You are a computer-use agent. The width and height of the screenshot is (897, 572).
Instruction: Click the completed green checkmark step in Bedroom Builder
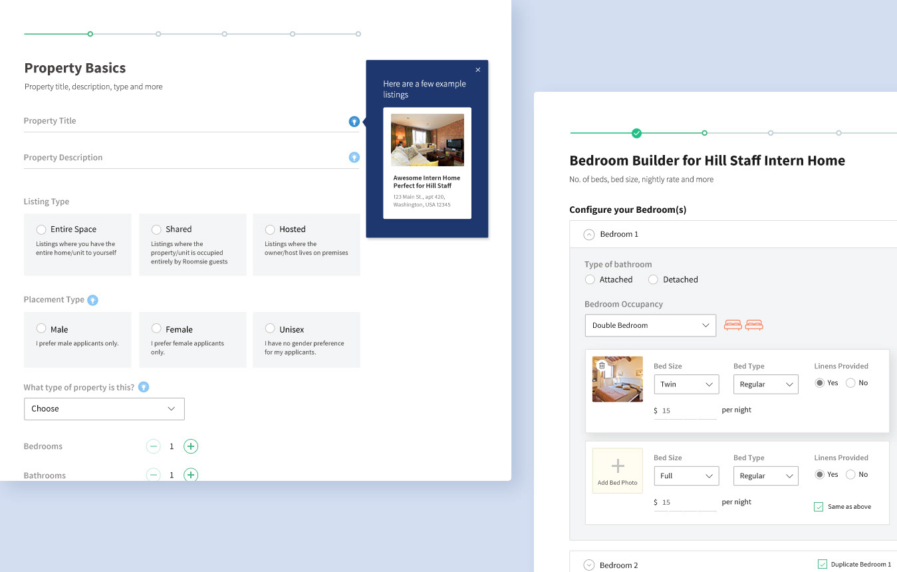[636, 133]
